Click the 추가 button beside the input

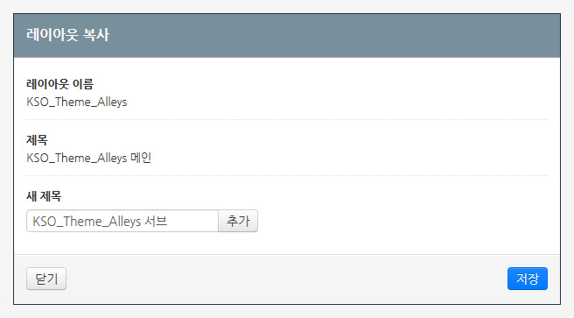click(238, 221)
